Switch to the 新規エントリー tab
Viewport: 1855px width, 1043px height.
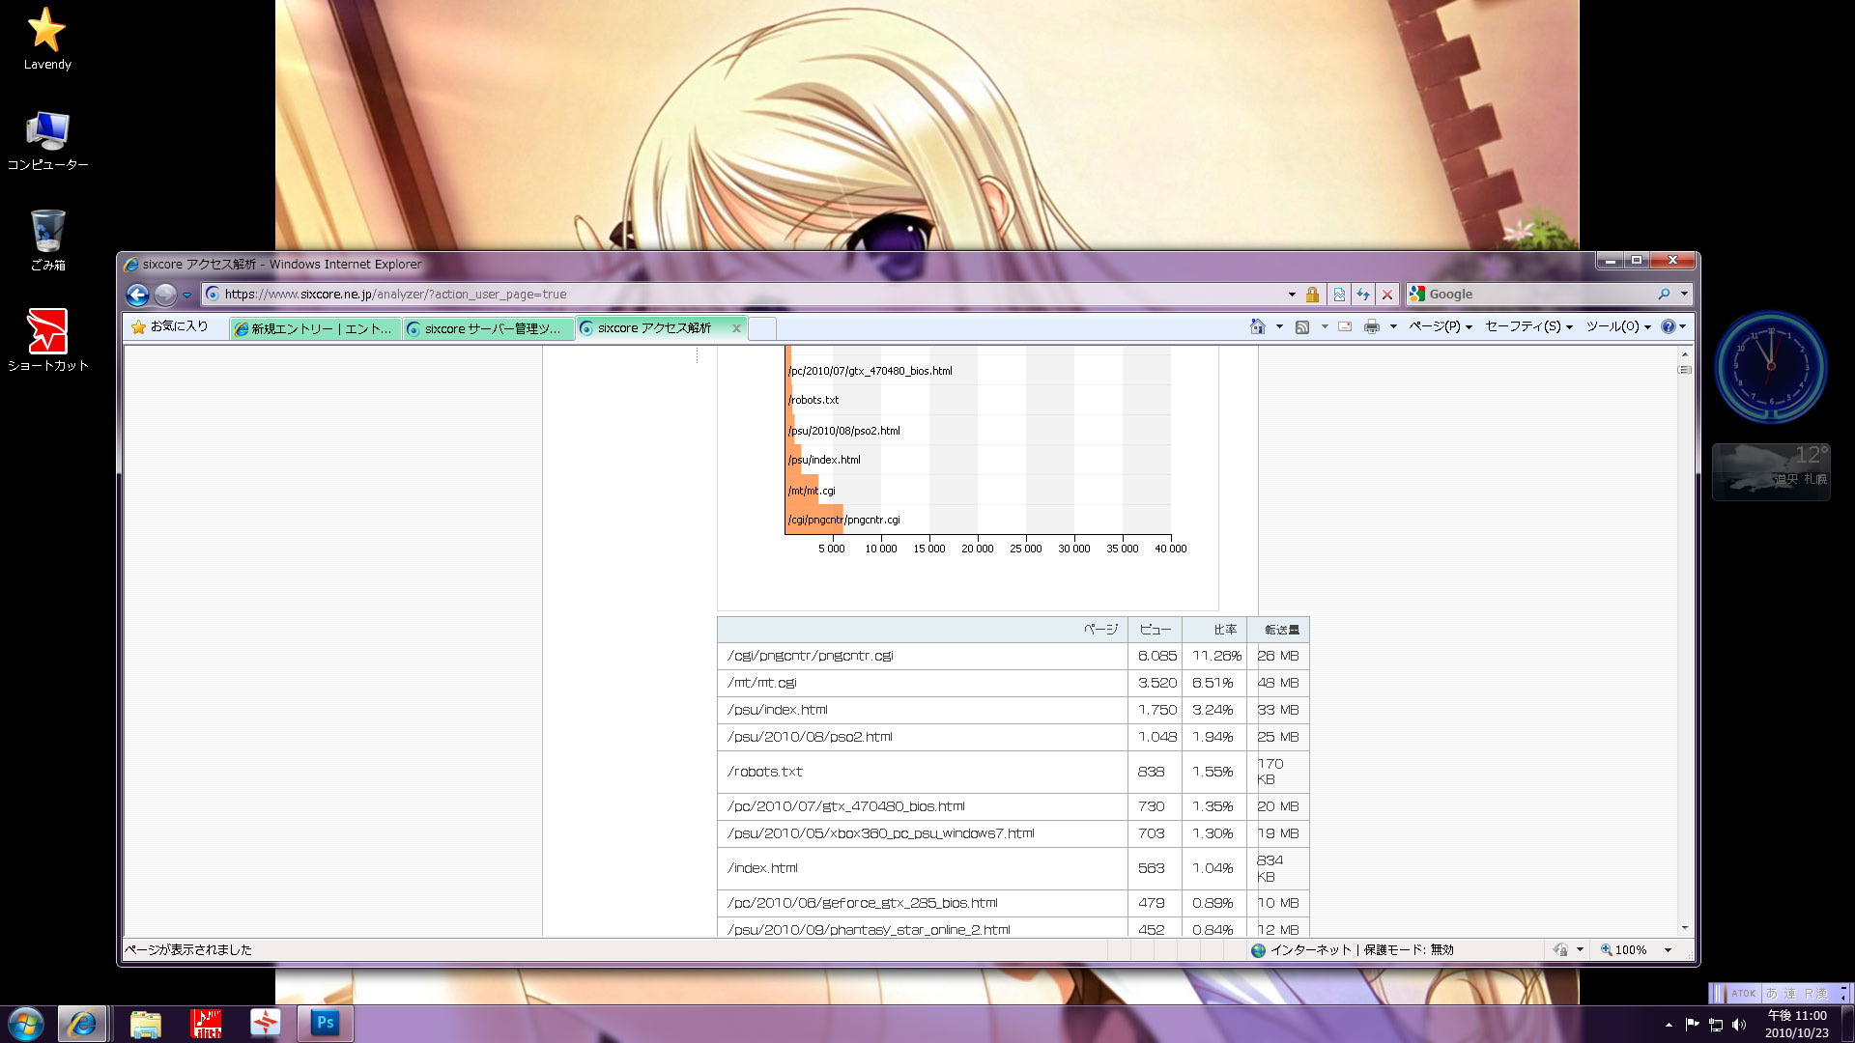point(316,329)
